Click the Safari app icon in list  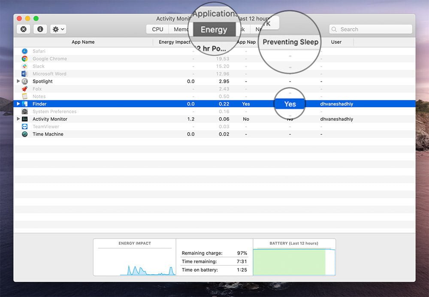coord(25,52)
